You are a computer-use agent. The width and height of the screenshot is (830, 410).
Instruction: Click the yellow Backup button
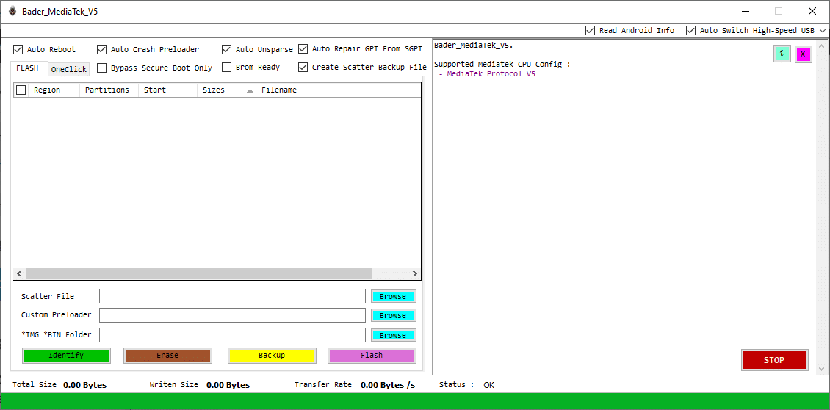272,356
